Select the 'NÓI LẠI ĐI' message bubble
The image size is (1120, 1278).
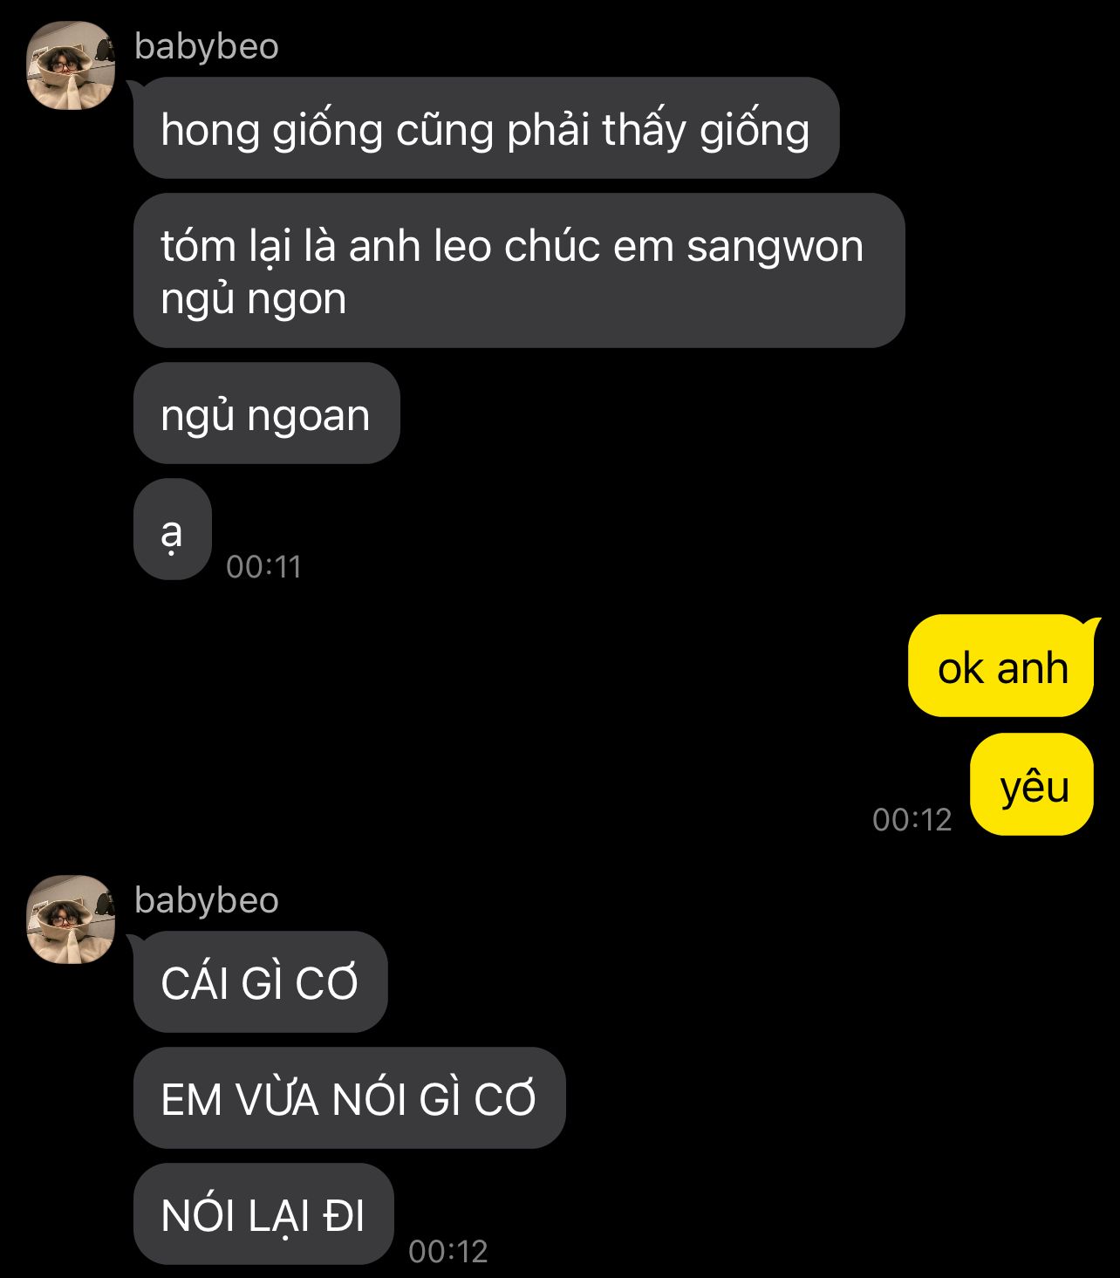pyautogui.click(x=263, y=1214)
